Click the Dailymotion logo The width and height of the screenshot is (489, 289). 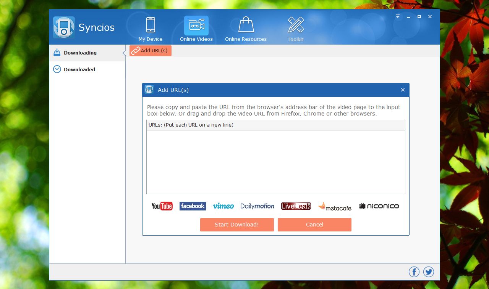pos(257,206)
